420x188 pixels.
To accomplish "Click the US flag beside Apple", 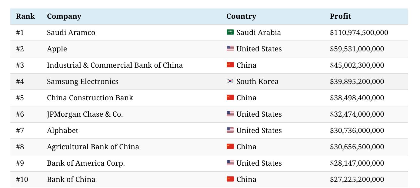I will click(230, 49).
